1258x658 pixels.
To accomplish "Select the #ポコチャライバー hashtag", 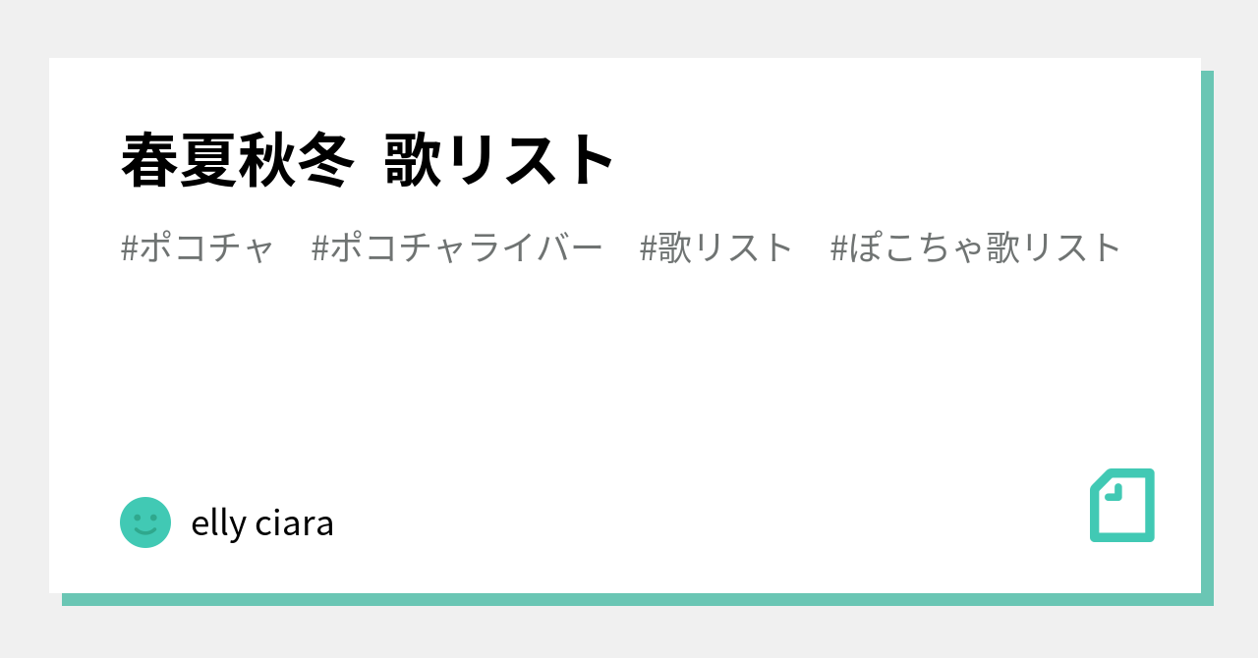I will [x=457, y=247].
